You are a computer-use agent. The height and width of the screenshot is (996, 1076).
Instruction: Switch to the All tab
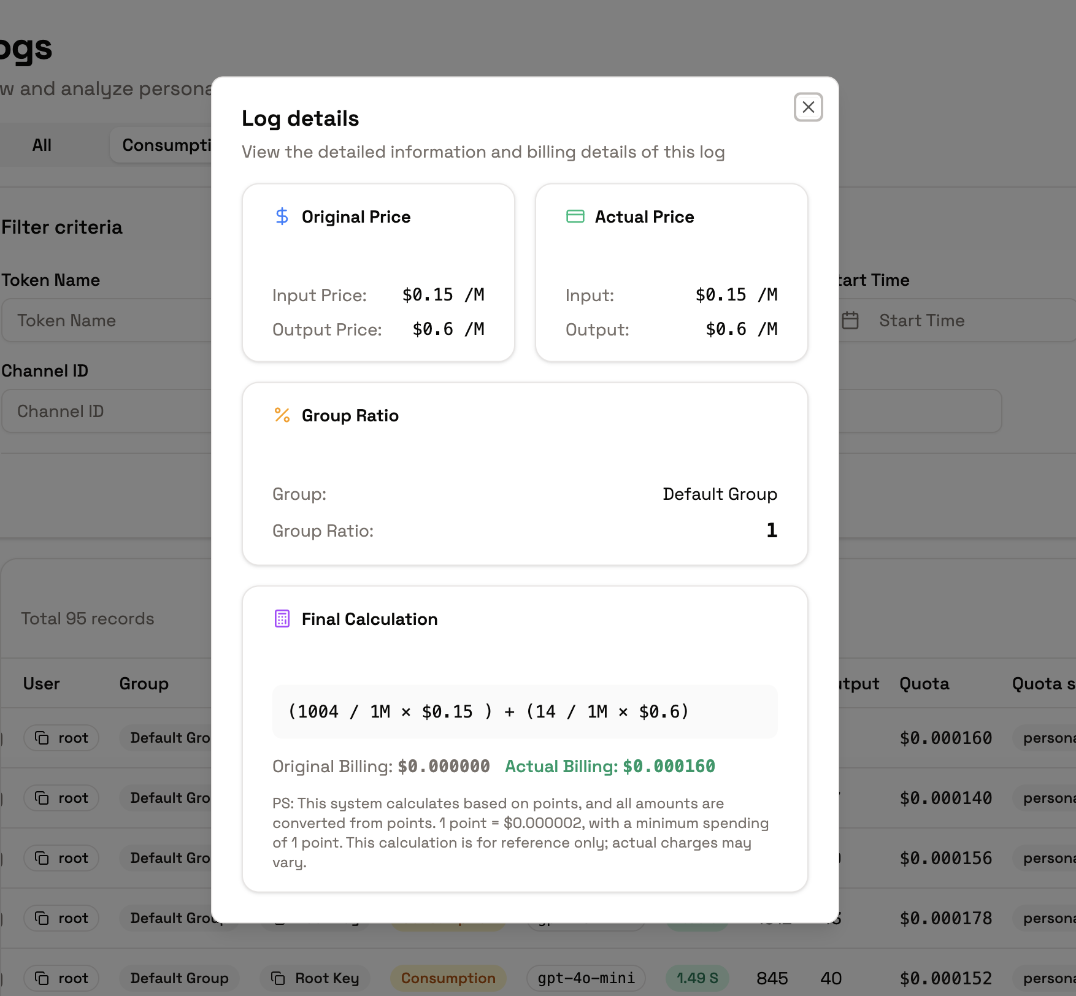[42, 145]
